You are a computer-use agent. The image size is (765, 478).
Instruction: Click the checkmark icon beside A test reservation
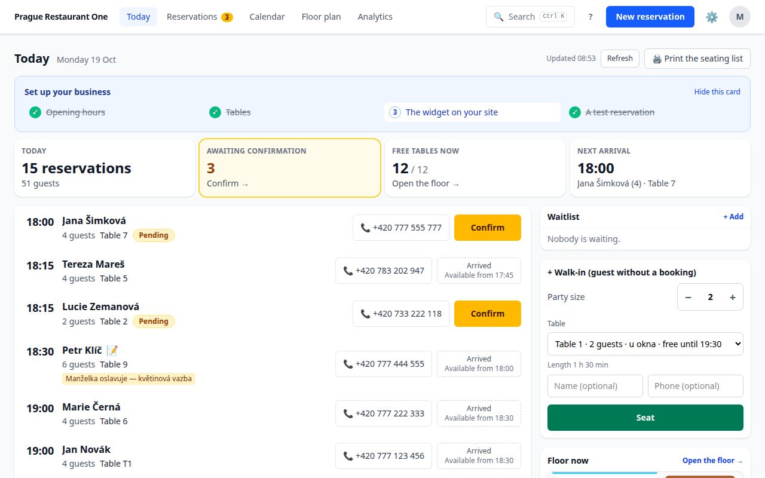coord(575,112)
